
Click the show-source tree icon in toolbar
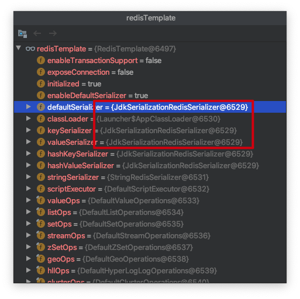22,34
